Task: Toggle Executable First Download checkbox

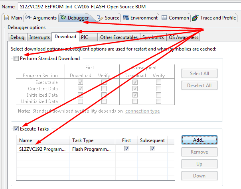Action: pyautogui.click(x=80, y=82)
